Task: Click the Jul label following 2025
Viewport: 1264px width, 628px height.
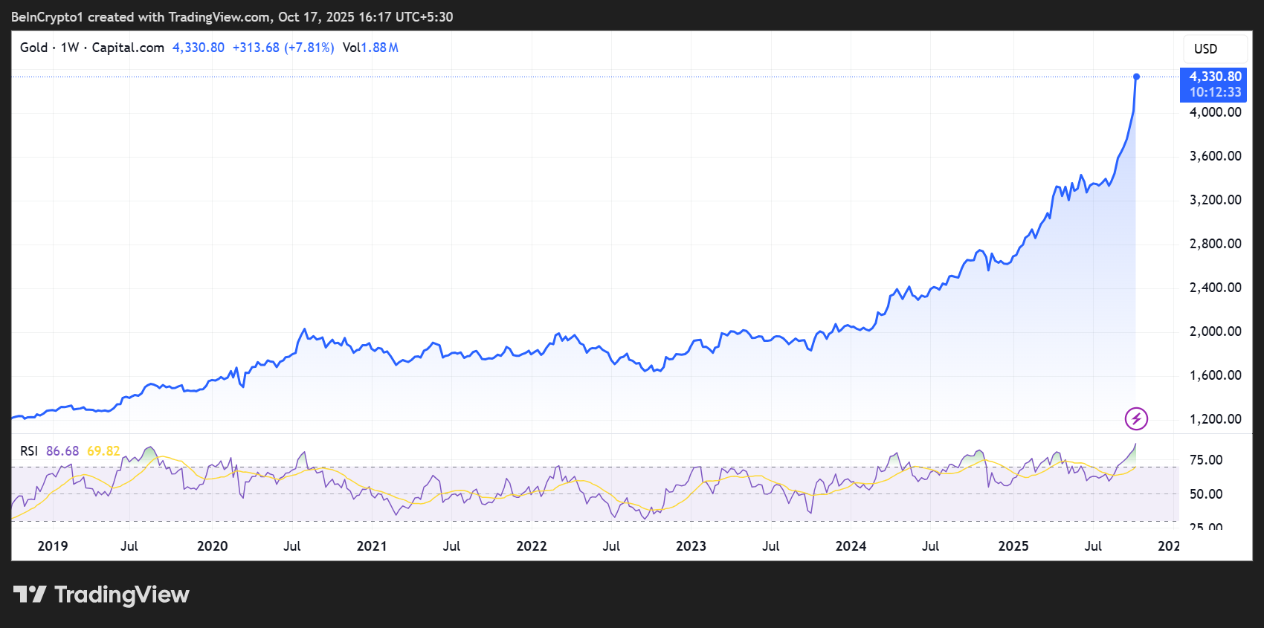Action: click(x=1093, y=546)
